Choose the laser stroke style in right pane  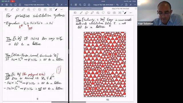(x=131, y=13)
